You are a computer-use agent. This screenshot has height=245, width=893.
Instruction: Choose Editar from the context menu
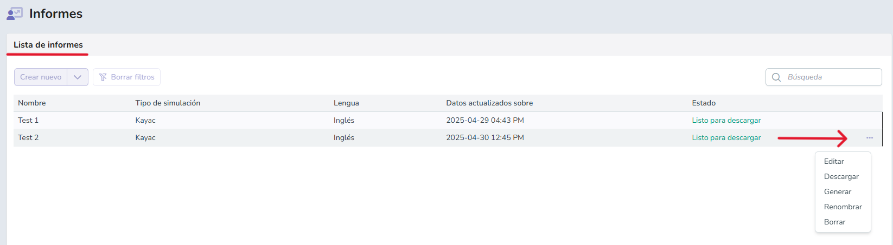click(x=834, y=161)
